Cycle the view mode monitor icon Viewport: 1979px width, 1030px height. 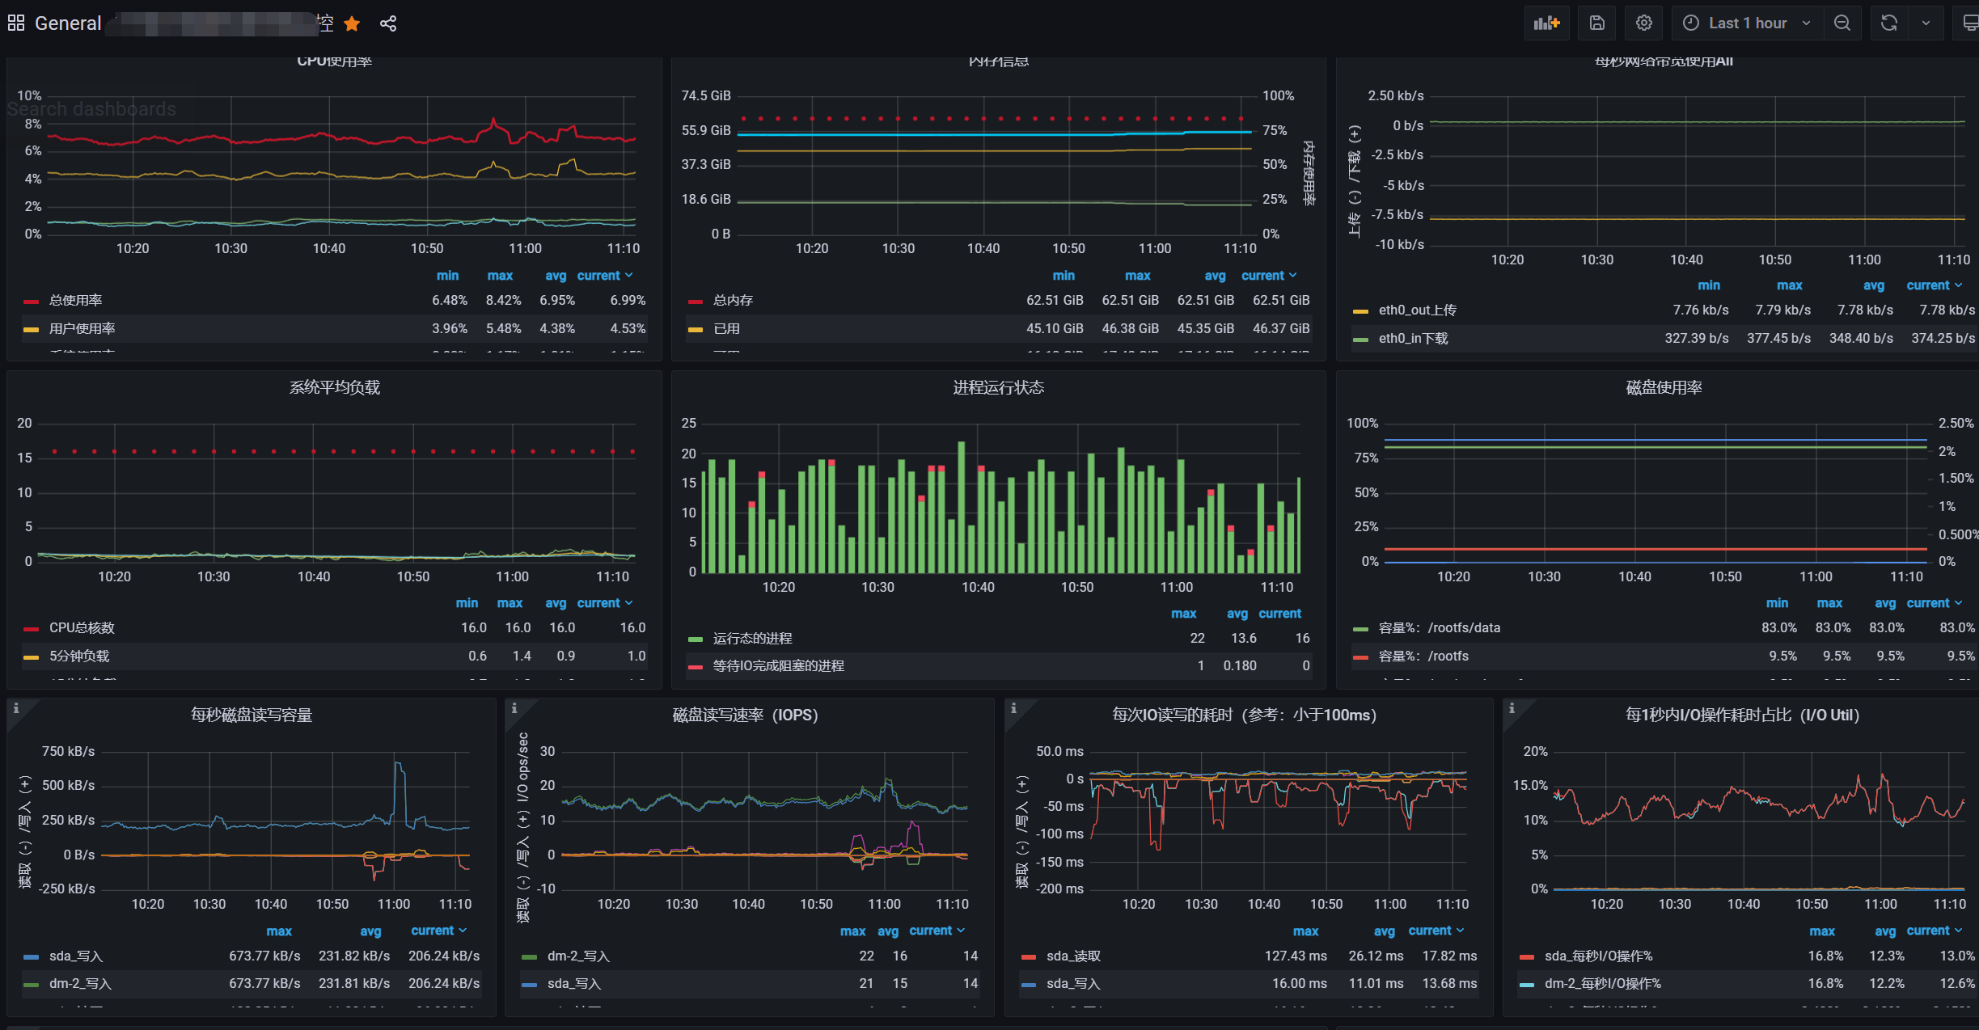pos(1968,23)
